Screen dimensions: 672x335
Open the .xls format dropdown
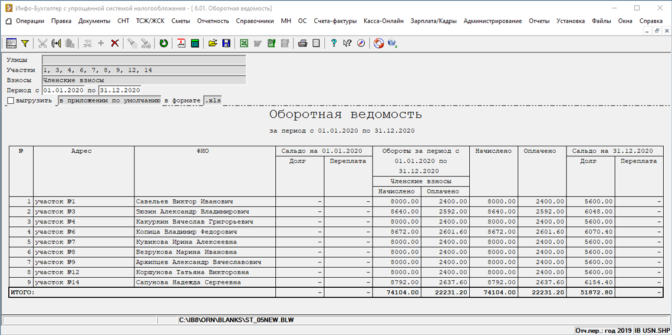click(x=213, y=101)
